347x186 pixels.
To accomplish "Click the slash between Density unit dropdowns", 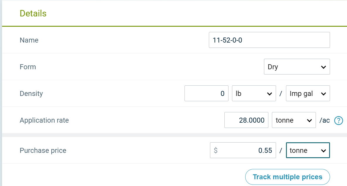I will click(x=281, y=94).
